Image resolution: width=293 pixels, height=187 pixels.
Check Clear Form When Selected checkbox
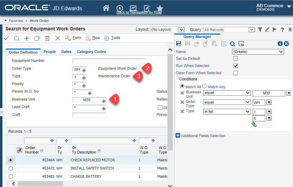pos(236,73)
